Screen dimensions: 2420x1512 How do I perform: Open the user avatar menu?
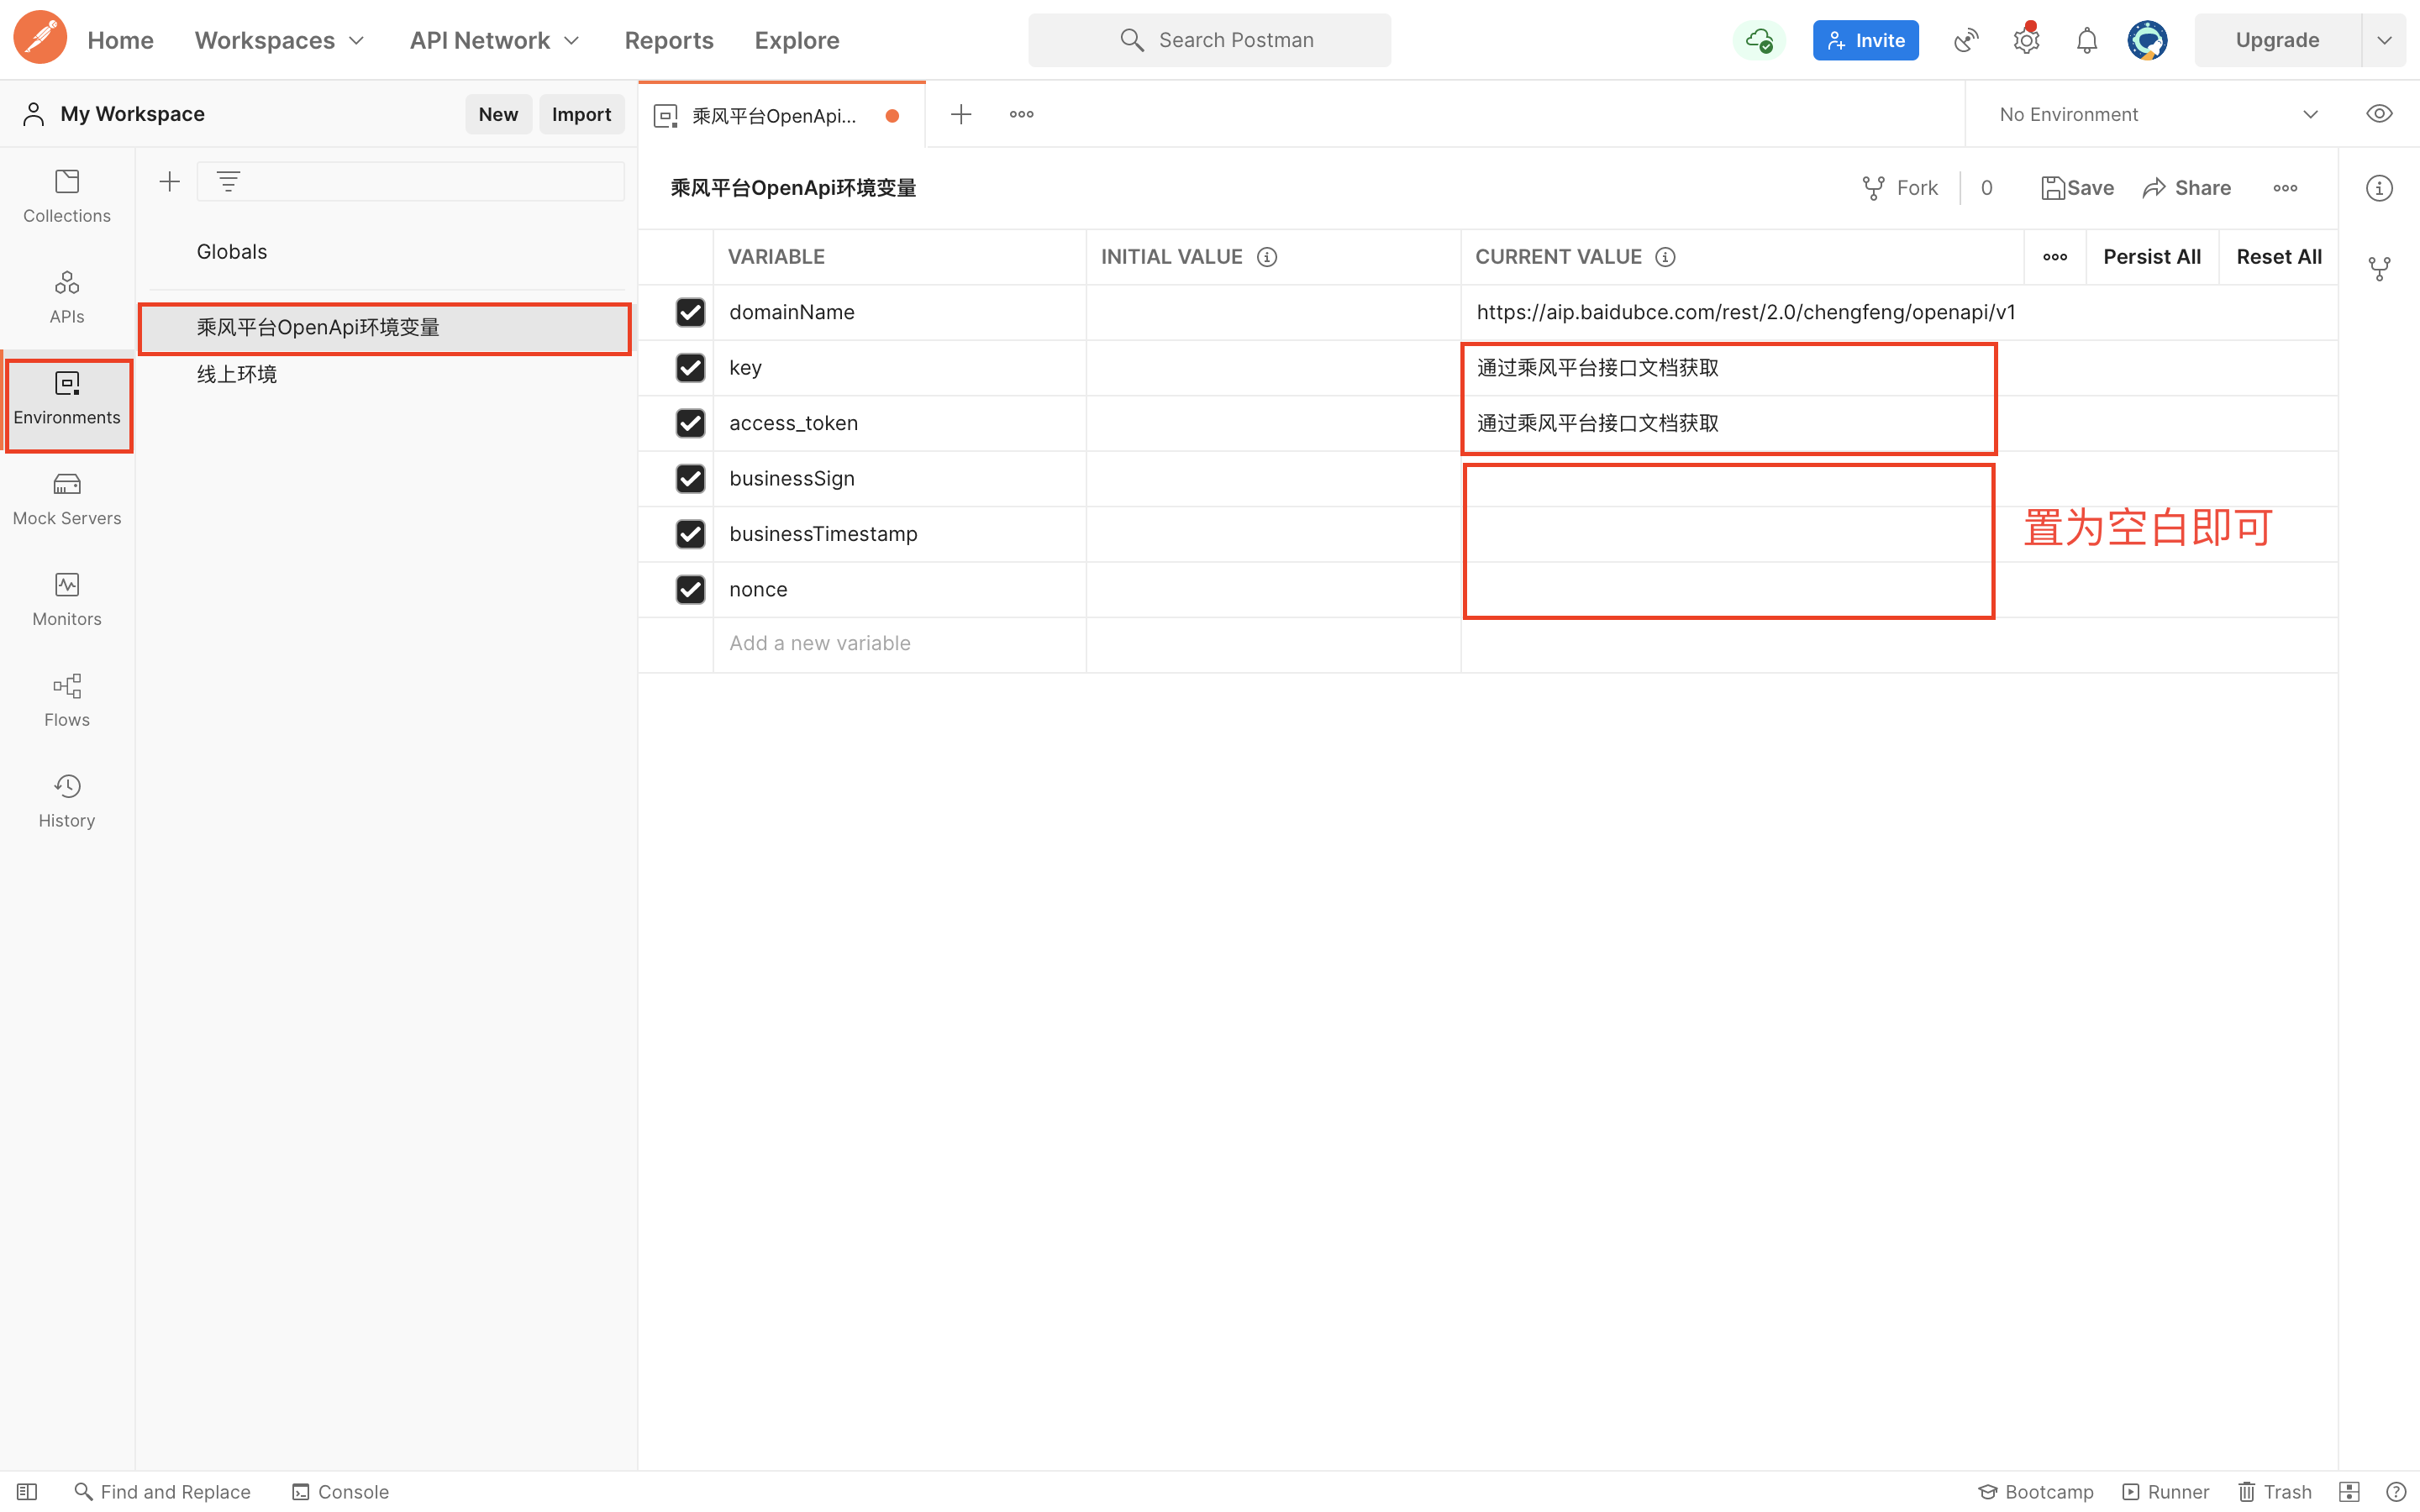click(2147, 40)
